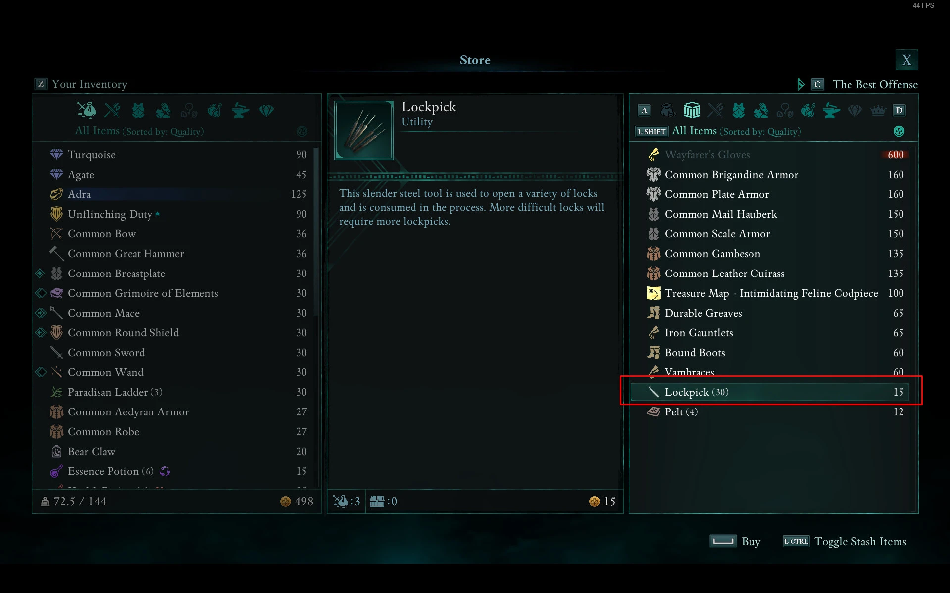
Task: Filter store by body armor icon
Action: click(x=738, y=110)
